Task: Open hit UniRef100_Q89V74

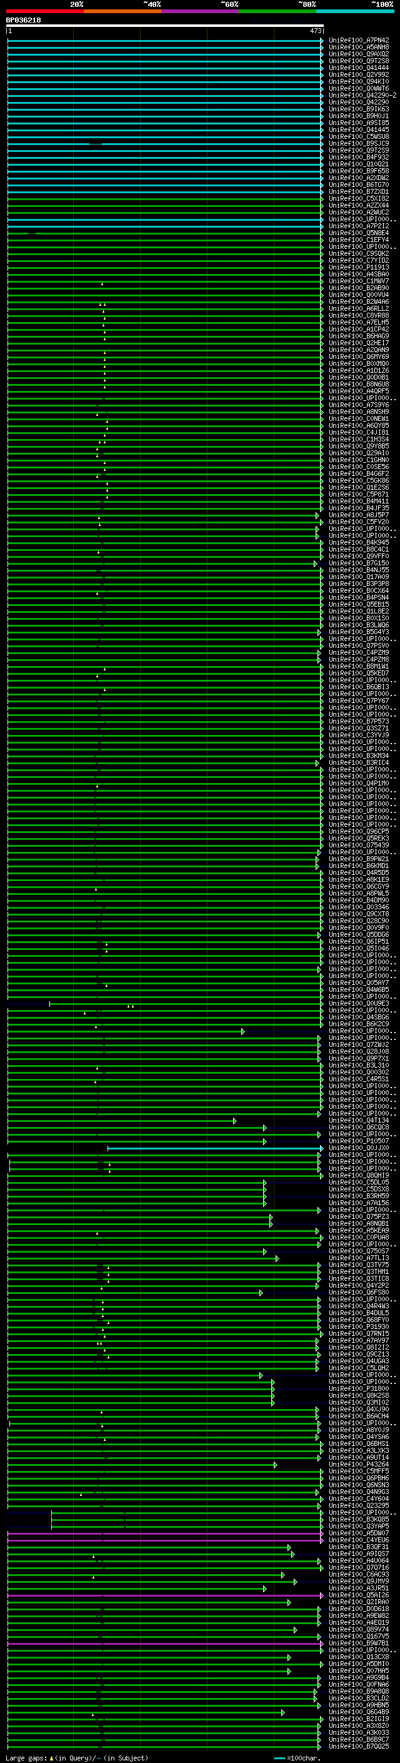Action: point(359,1630)
